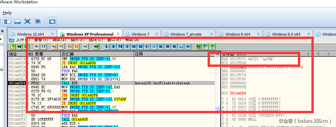Click the 反汇编 disassembly column header
336x127 pixels.
point(97,54)
